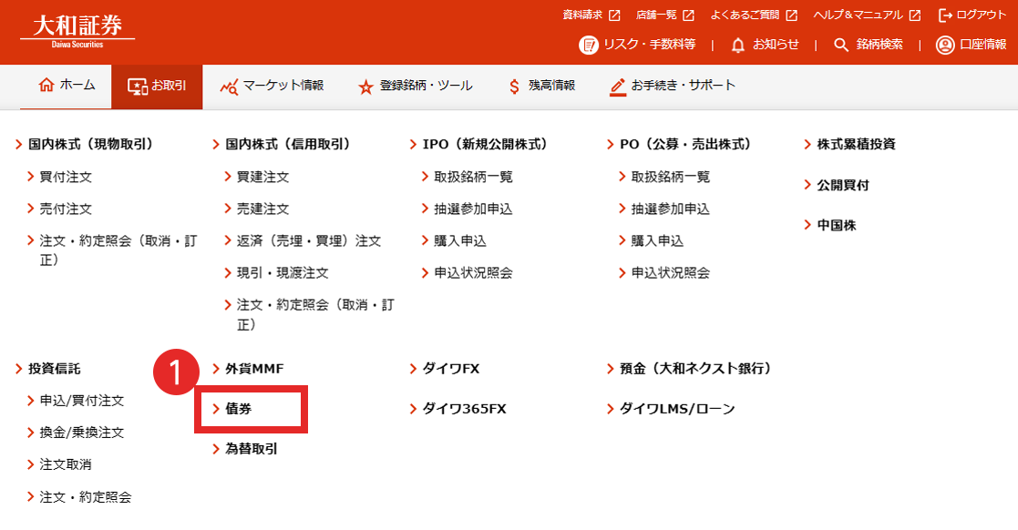1018x530 pixels.
Task: Click the document icon beside リスク・手数料等
Action: [x=588, y=45]
